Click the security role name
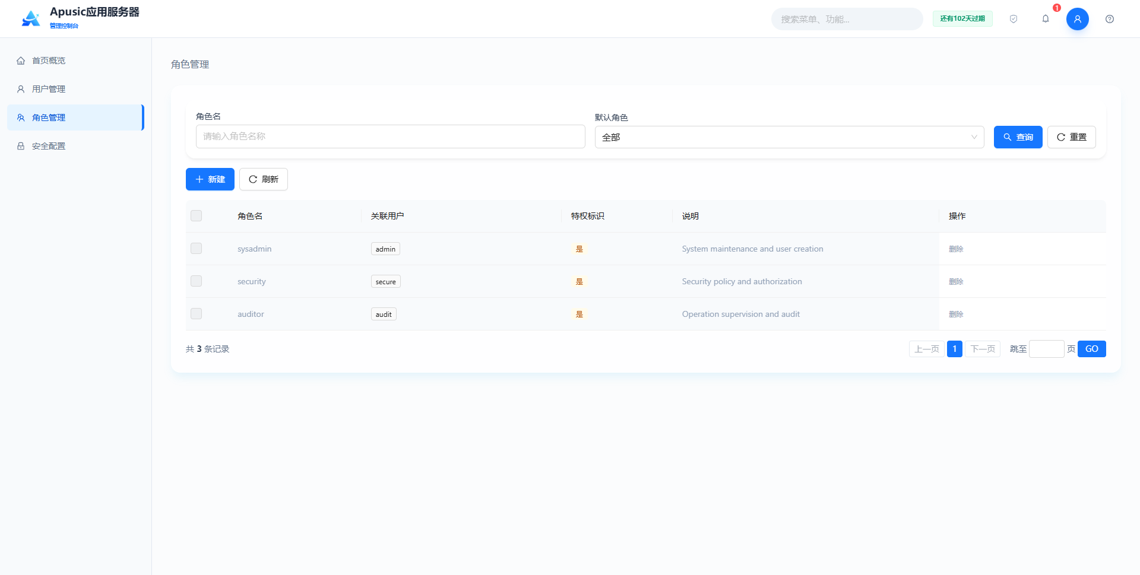Screen dimensions: 1140x575 tap(252, 281)
